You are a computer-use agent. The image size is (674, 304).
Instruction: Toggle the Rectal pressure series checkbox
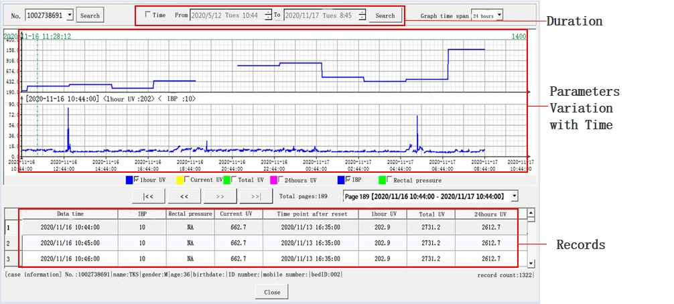390,179
